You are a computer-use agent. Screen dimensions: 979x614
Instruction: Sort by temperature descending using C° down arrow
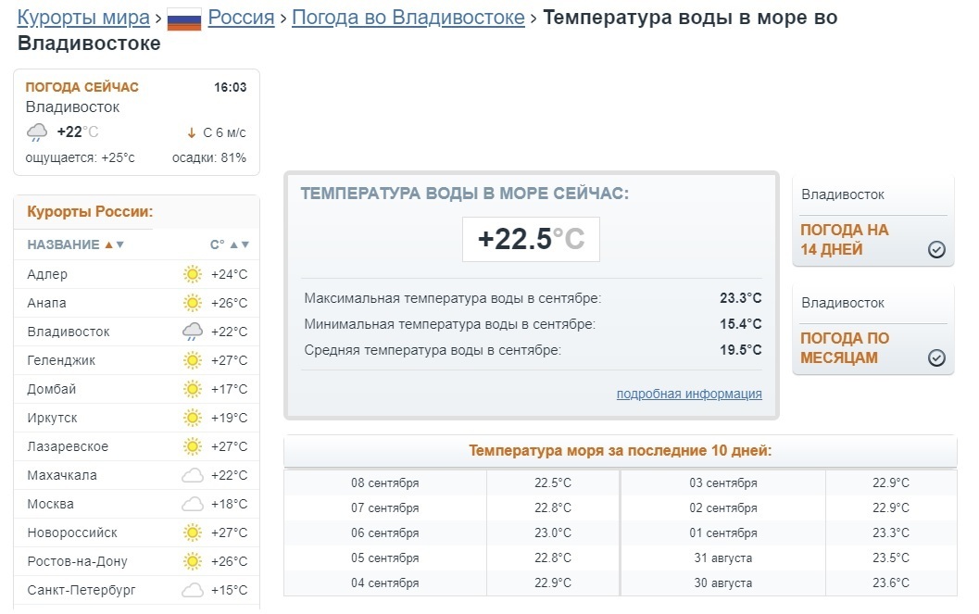245,244
